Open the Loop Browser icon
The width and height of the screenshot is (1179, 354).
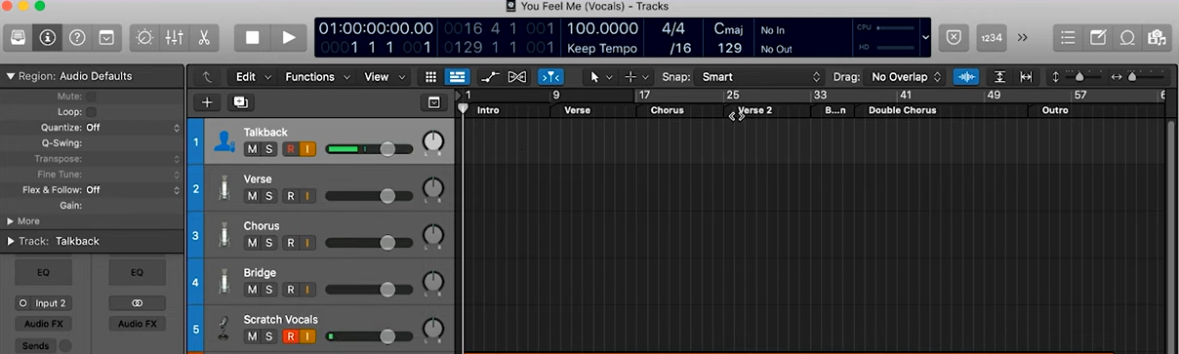tap(1127, 37)
